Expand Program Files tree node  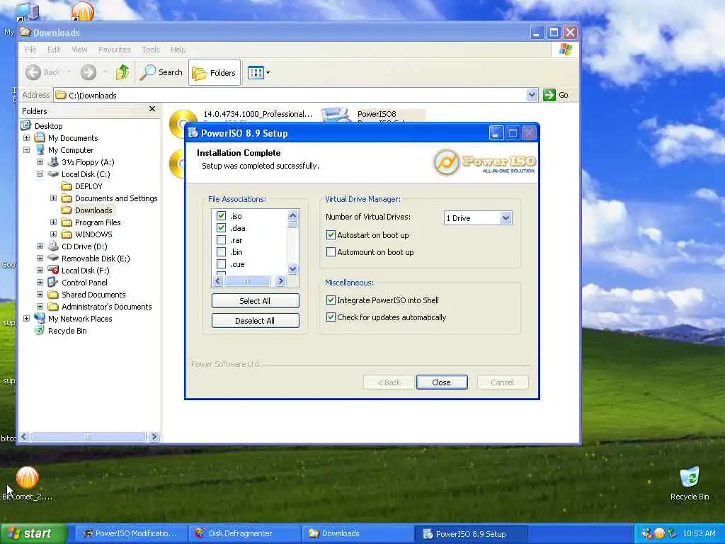coord(53,222)
